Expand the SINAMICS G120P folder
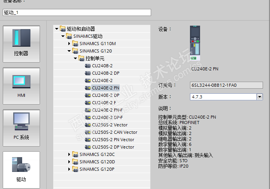 pos(69,169)
